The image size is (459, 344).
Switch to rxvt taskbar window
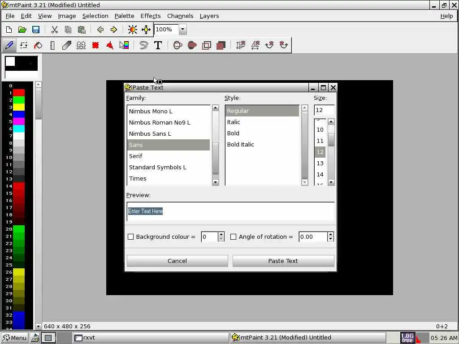point(150,338)
